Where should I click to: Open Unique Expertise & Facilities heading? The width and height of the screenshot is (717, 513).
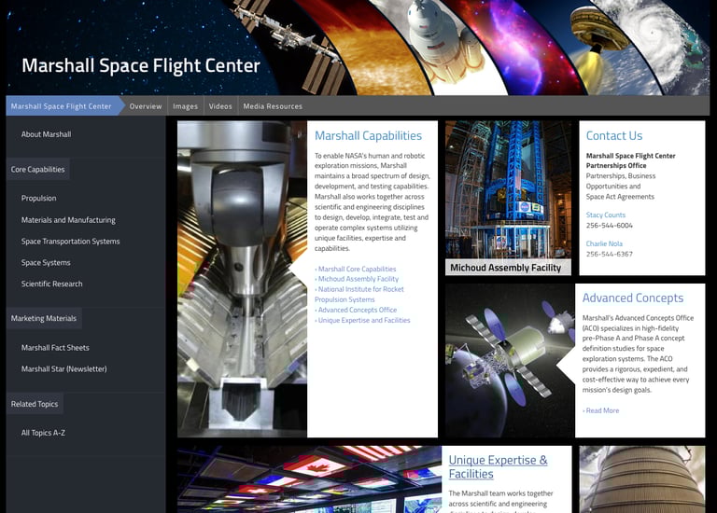point(498,467)
